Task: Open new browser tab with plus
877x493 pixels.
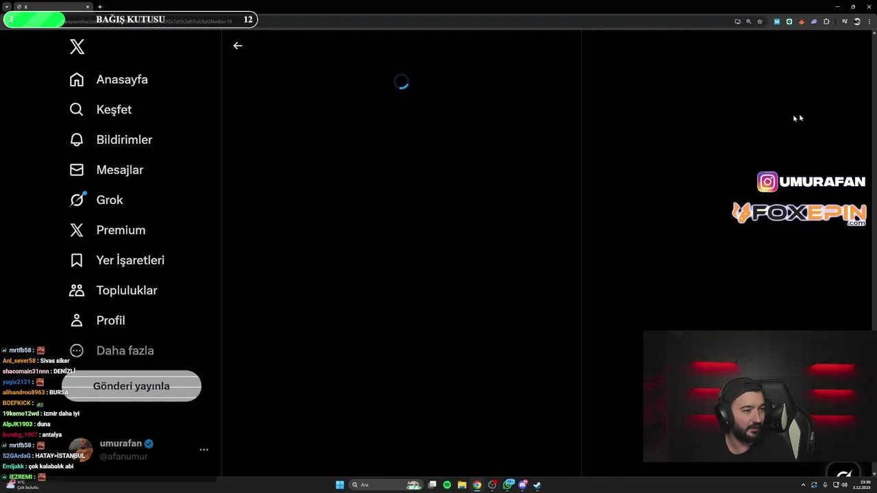Action: [100, 7]
